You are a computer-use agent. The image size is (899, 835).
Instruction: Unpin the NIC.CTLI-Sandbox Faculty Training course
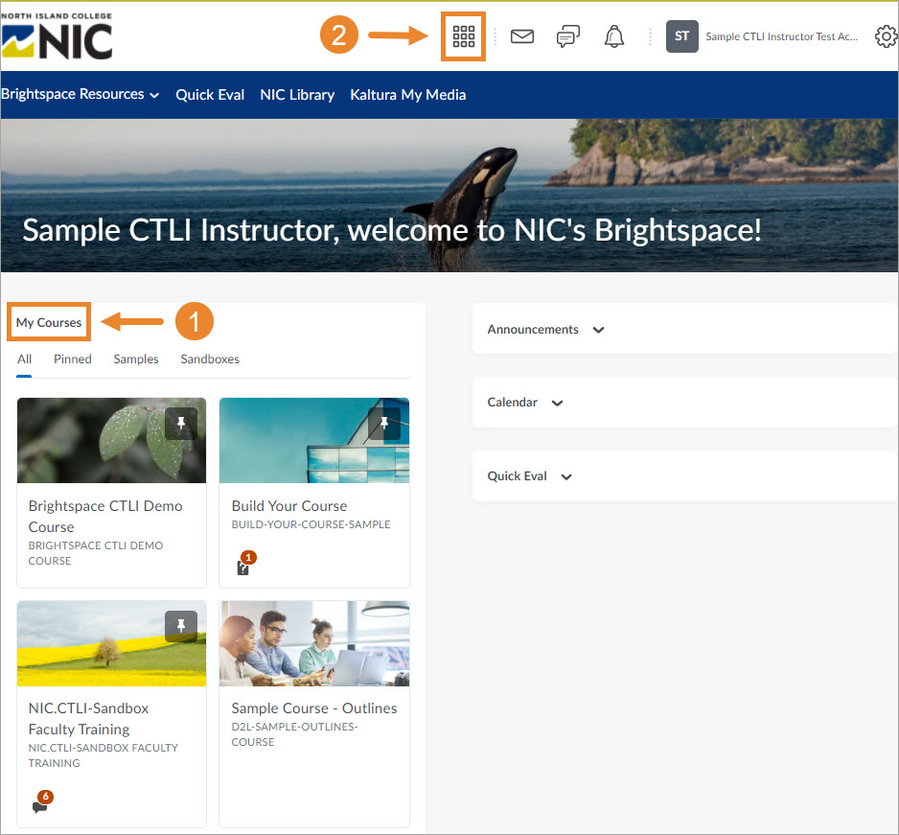pos(181,627)
